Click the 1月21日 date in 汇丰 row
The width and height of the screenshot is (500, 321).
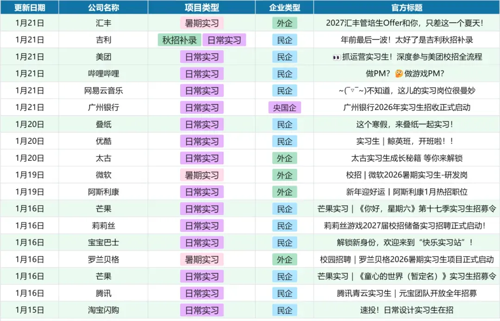point(30,23)
